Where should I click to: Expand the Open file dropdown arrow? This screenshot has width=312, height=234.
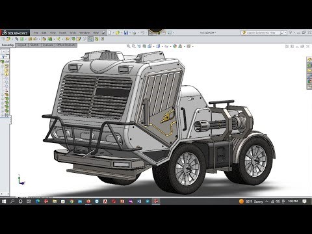coord(122,33)
